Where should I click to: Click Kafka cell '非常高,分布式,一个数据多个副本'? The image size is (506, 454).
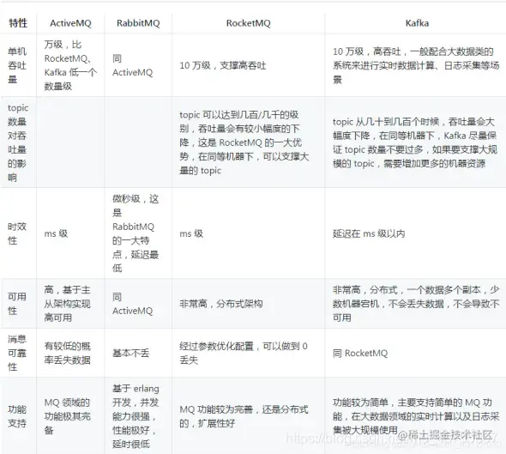click(x=416, y=304)
